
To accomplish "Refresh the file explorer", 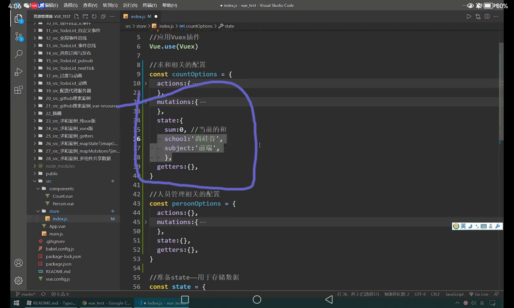I will click(x=94, y=16).
